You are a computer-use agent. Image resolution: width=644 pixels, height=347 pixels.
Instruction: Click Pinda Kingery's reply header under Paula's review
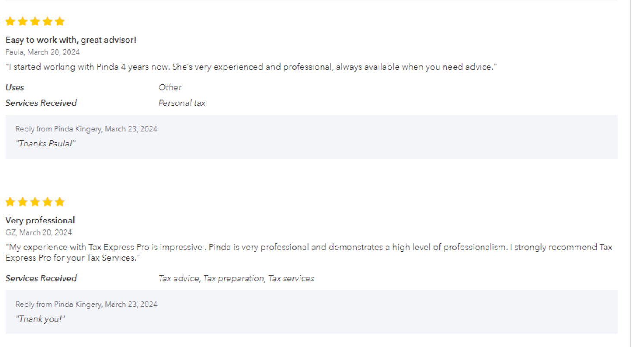[x=86, y=129]
